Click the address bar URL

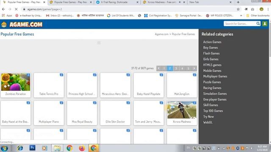point(44,9)
